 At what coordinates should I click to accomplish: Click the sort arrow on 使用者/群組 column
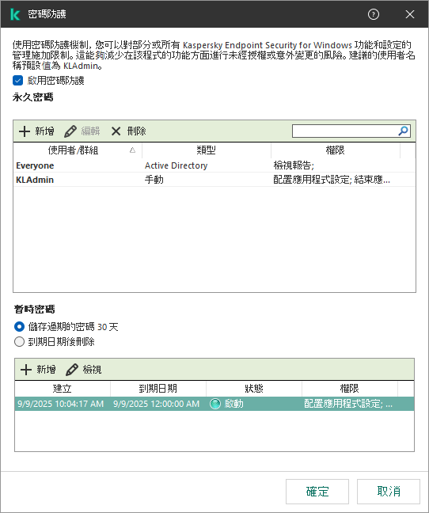[x=132, y=150]
